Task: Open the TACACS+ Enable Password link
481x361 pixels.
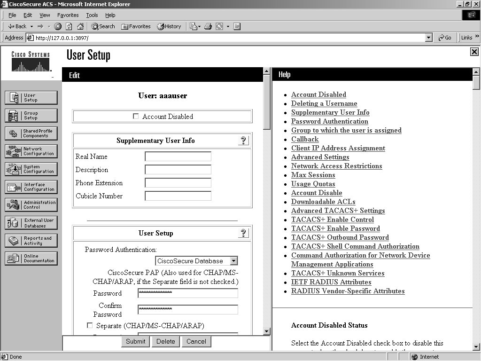Action: [335, 228]
